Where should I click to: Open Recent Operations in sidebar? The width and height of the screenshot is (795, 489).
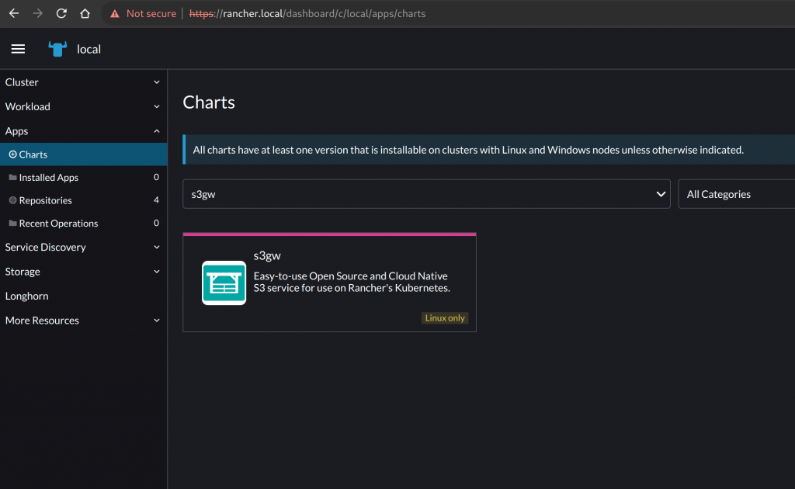pyautogui.click(x=58, y=224)
